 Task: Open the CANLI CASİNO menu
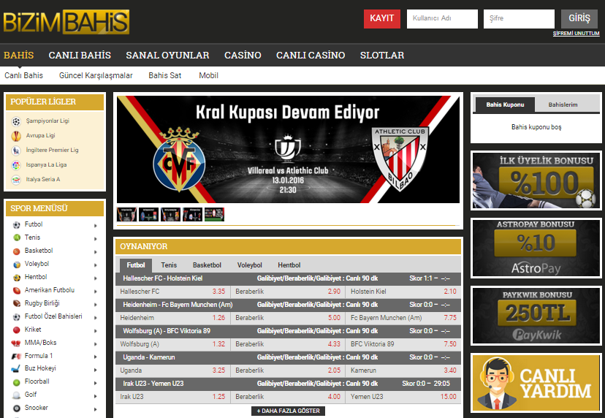click(x=311, y=56)
